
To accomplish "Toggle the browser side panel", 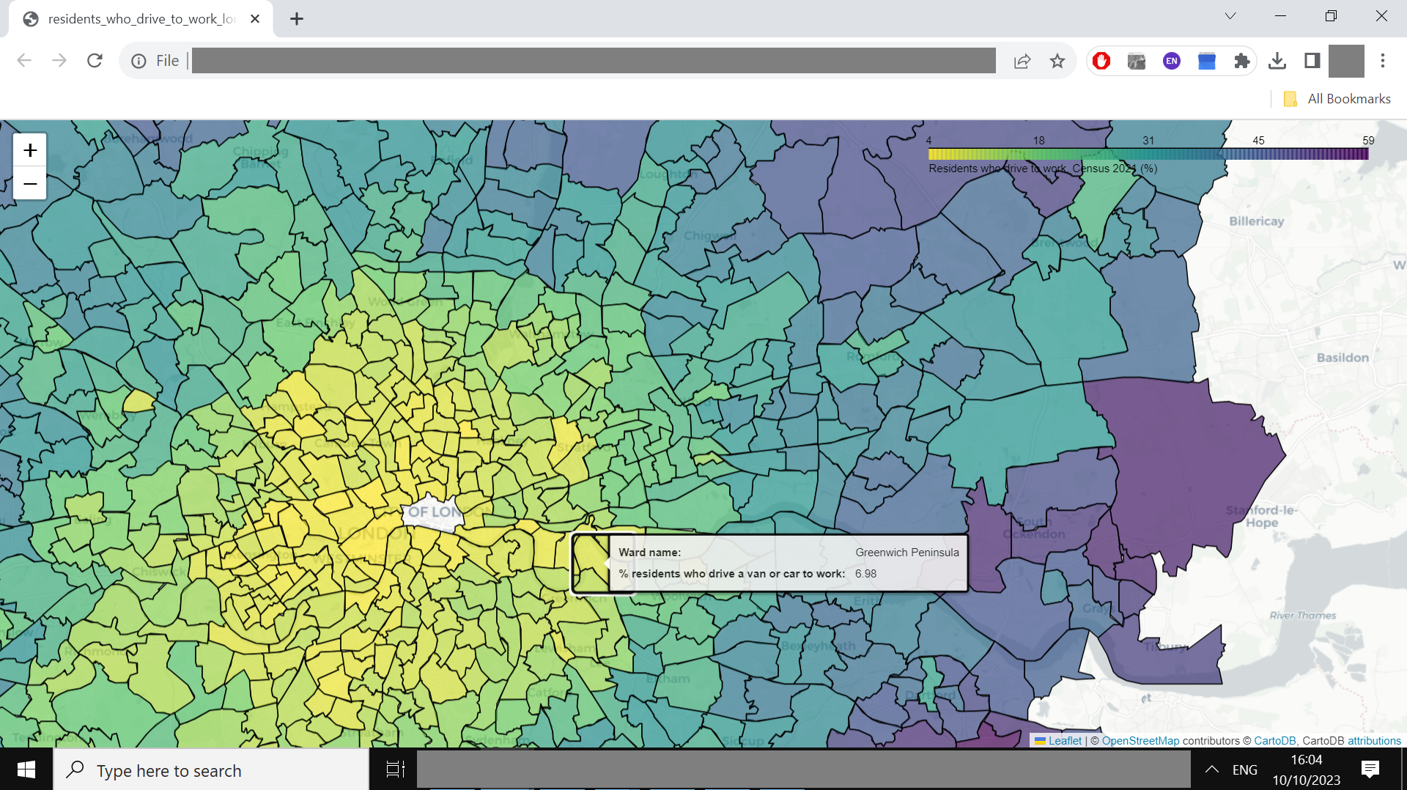I will point(1312,61).
